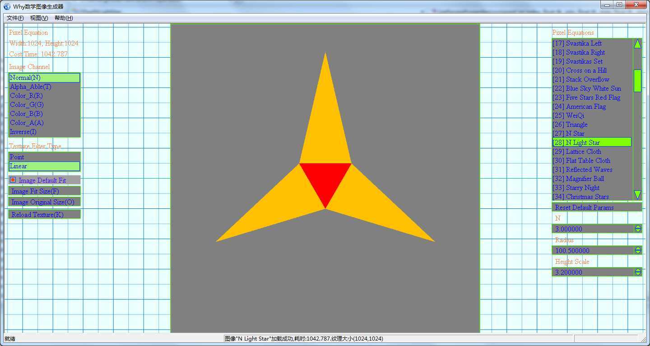Select Color_B(B) channel
The width and height of the screenshot is (650, 346).
44,114
